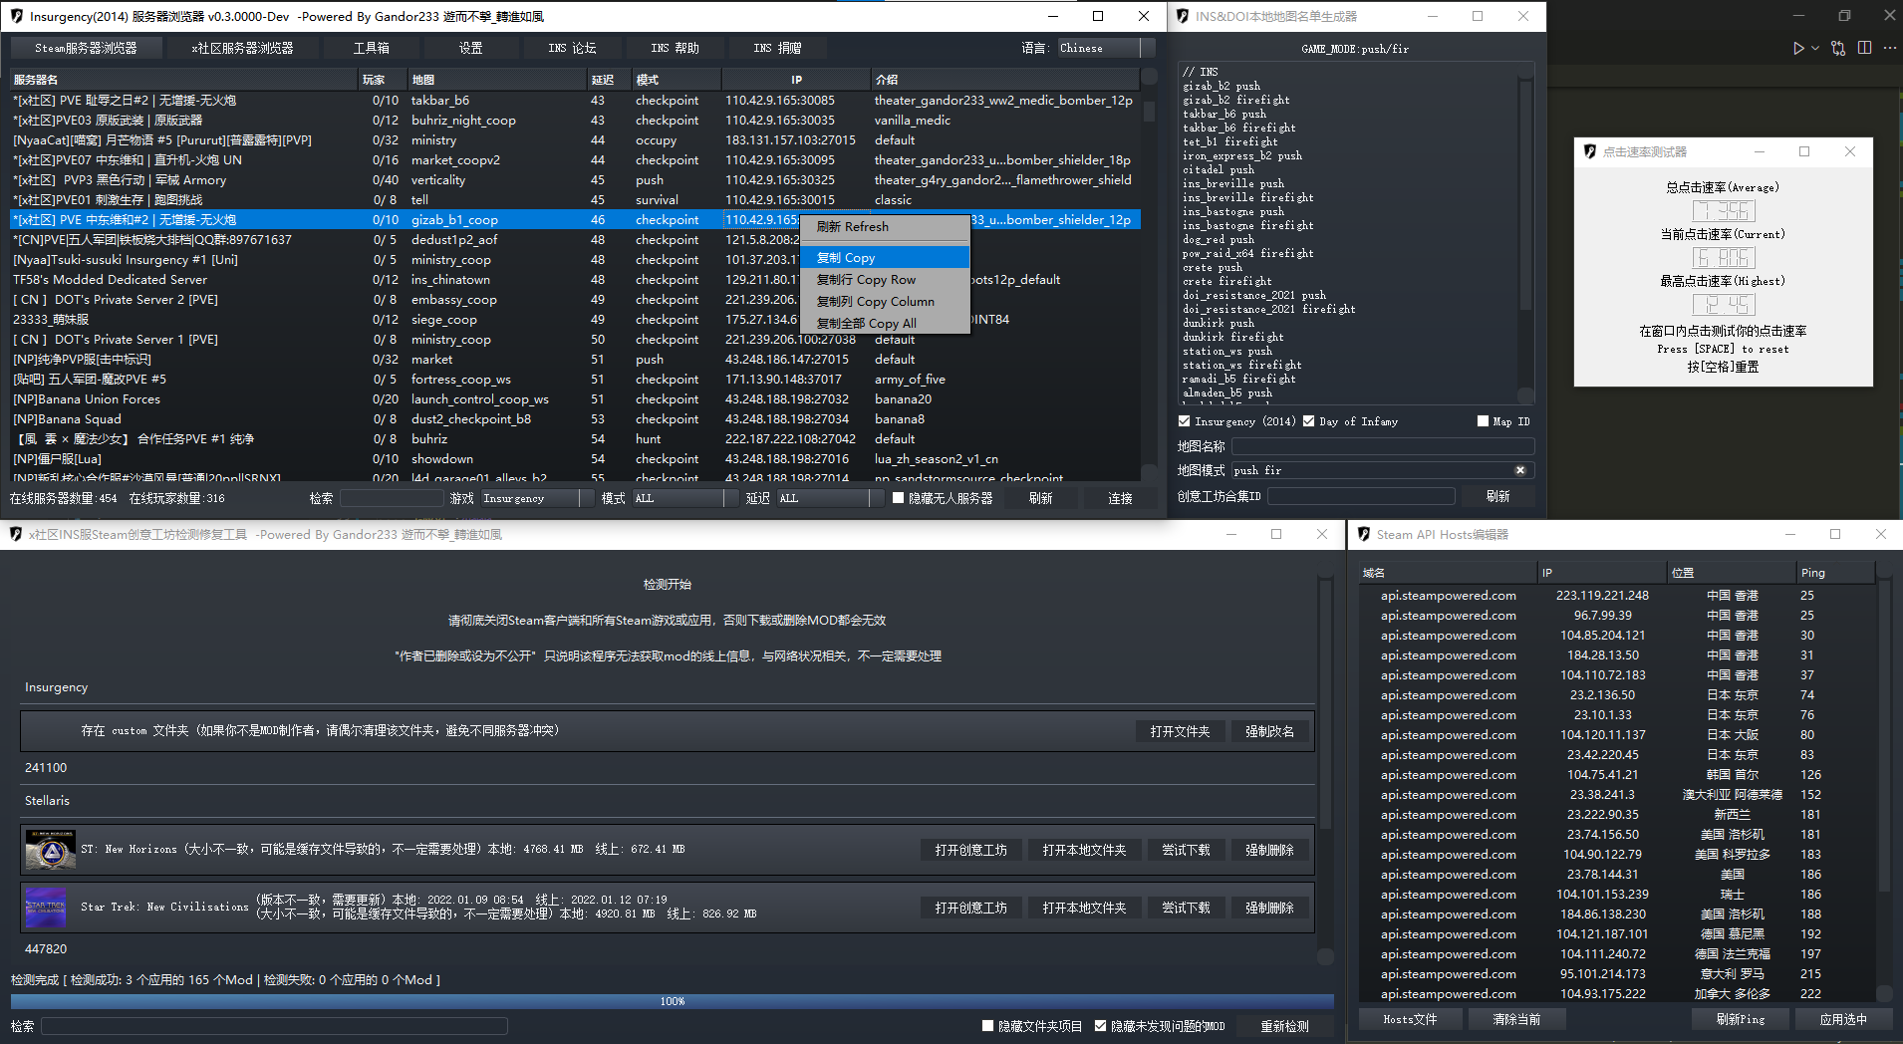
Task: Click the source control compare changes icon
Action: 1838,48
